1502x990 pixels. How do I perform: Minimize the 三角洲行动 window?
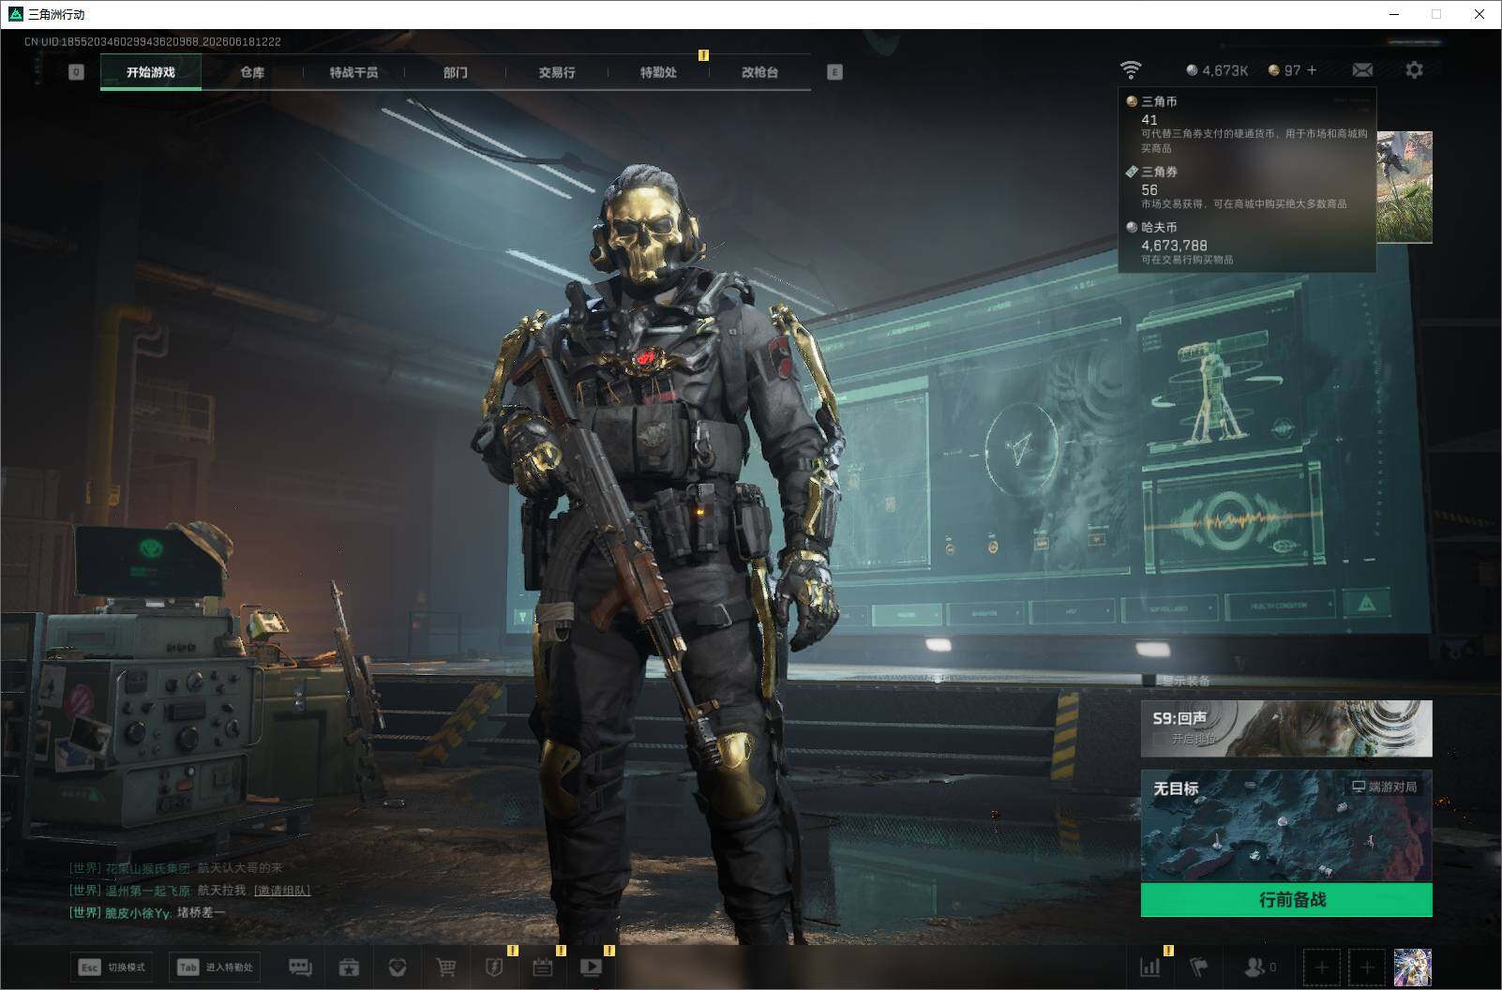pyautogui.click(x=1393, y=14)
